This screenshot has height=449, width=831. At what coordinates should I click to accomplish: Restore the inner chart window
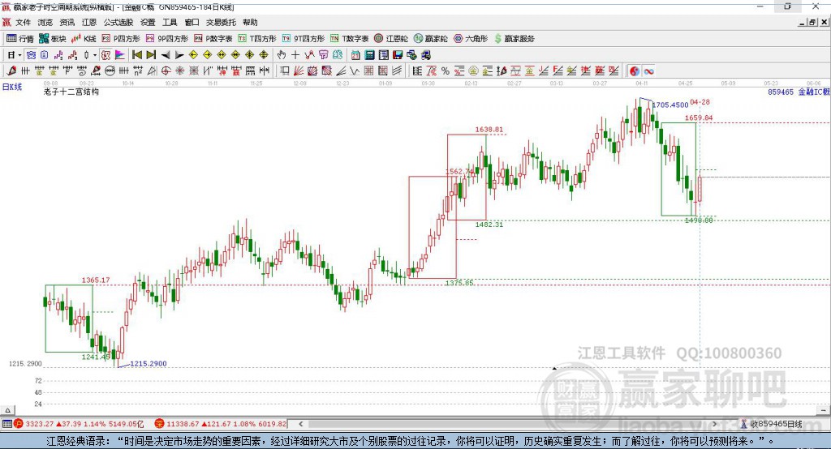812,22
